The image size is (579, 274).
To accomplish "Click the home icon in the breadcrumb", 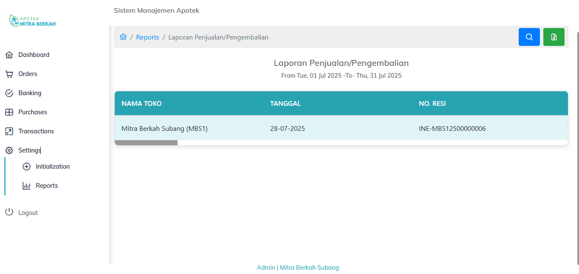I will (x=123, y=37).
